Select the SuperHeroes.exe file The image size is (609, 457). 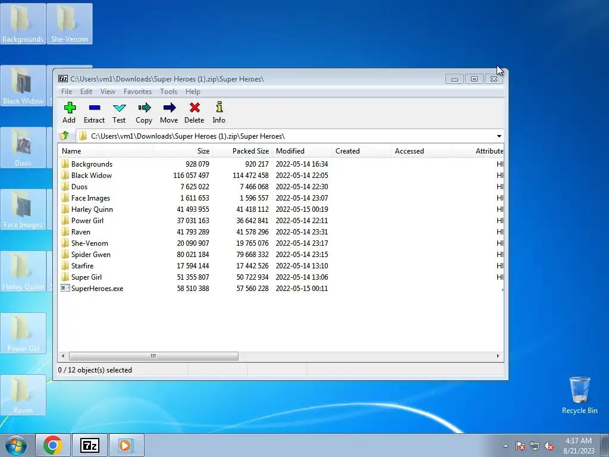tap(281, 288)
